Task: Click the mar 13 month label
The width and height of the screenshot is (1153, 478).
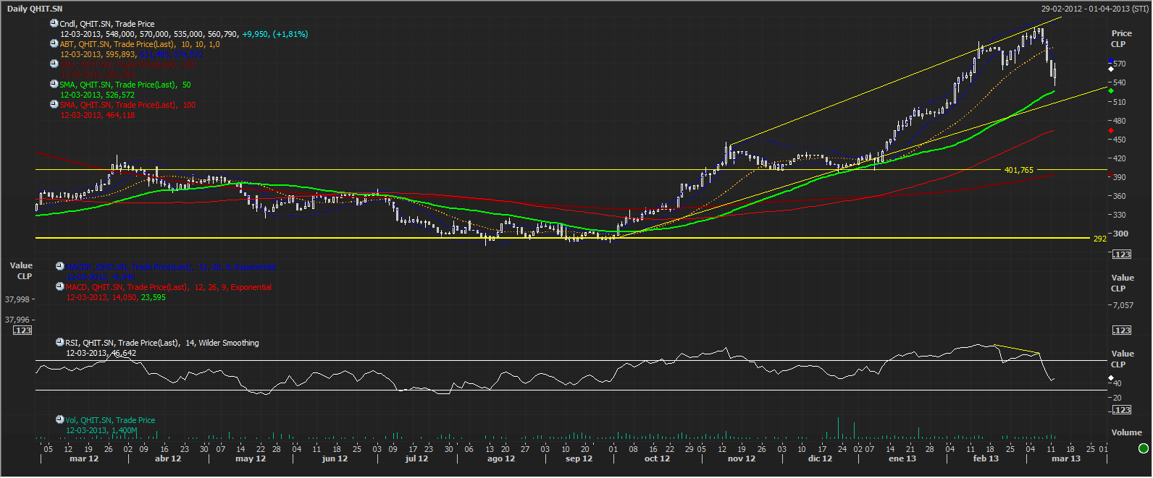Action: tap(1066, 458)
